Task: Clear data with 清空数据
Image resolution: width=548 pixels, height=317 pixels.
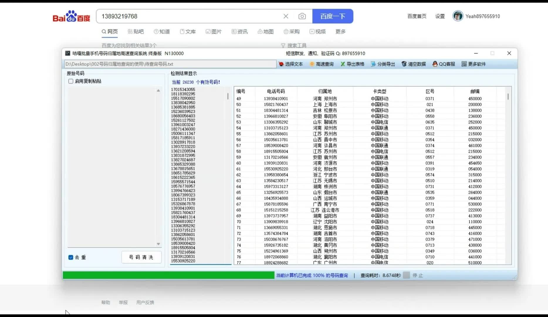Action: (414, 64)
